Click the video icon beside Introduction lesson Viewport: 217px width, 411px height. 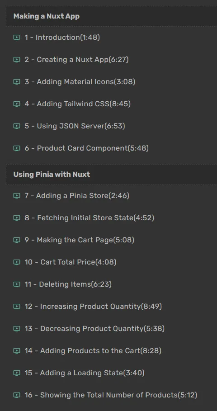(17, 38)
